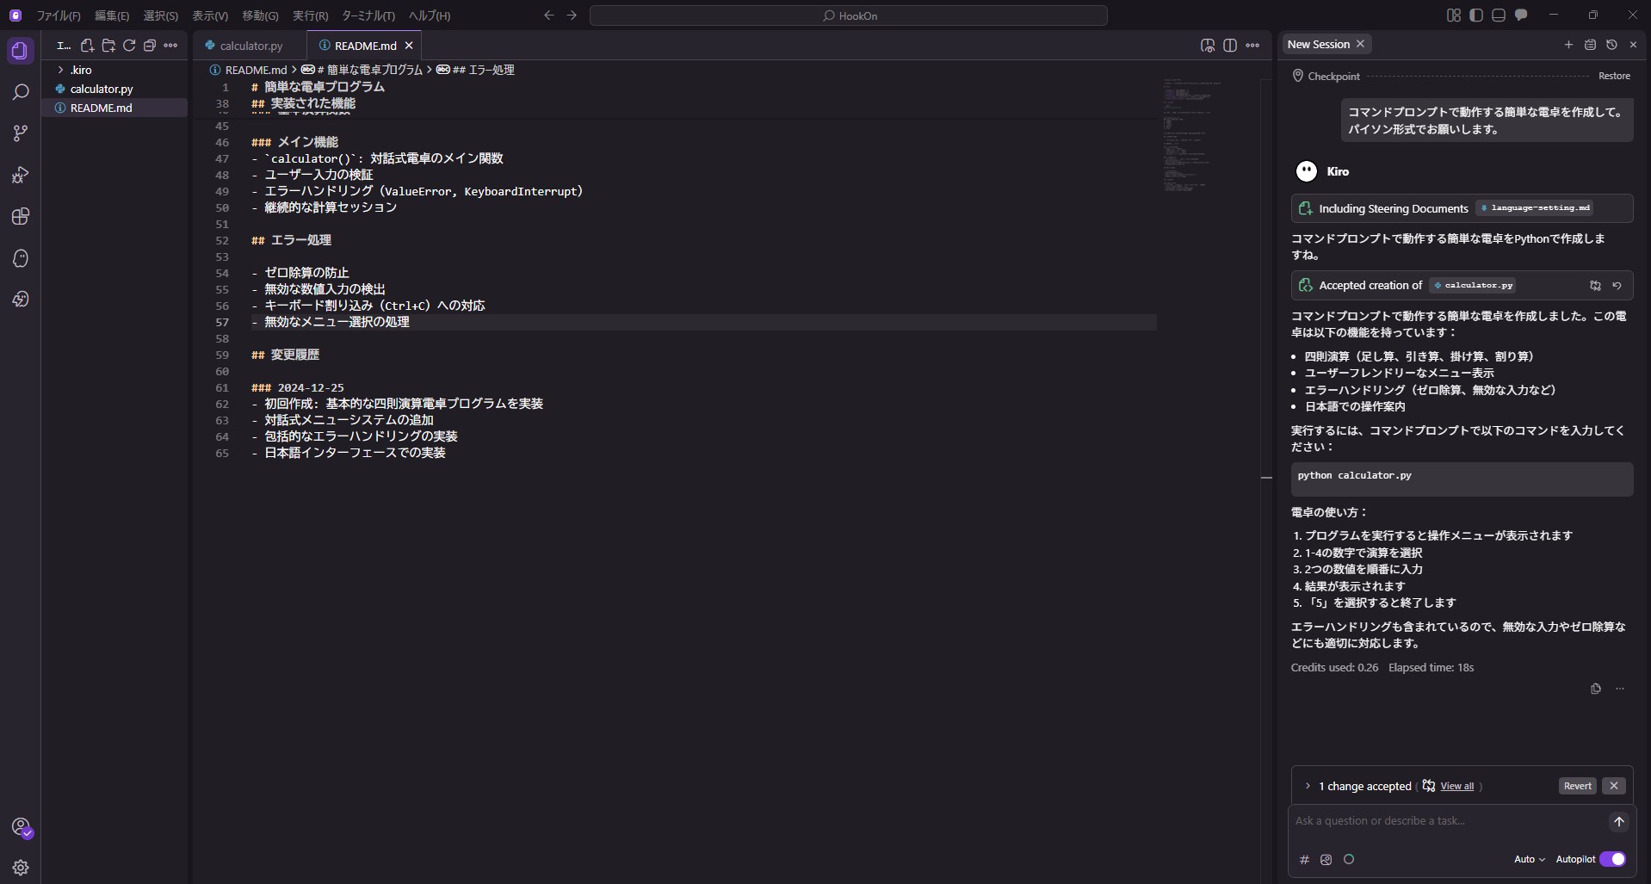
Task: Click the new file icon in explorer
Action: click(x=87, y=46)
